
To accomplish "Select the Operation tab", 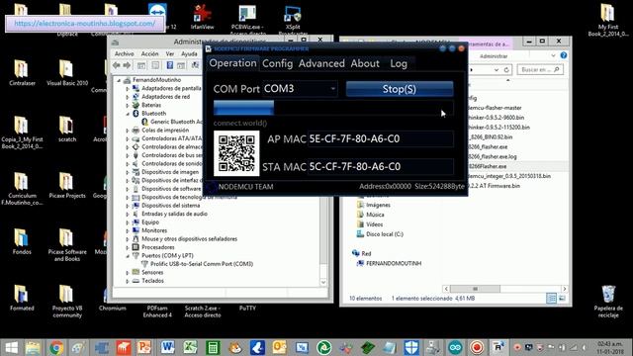I will click(232, 63).
